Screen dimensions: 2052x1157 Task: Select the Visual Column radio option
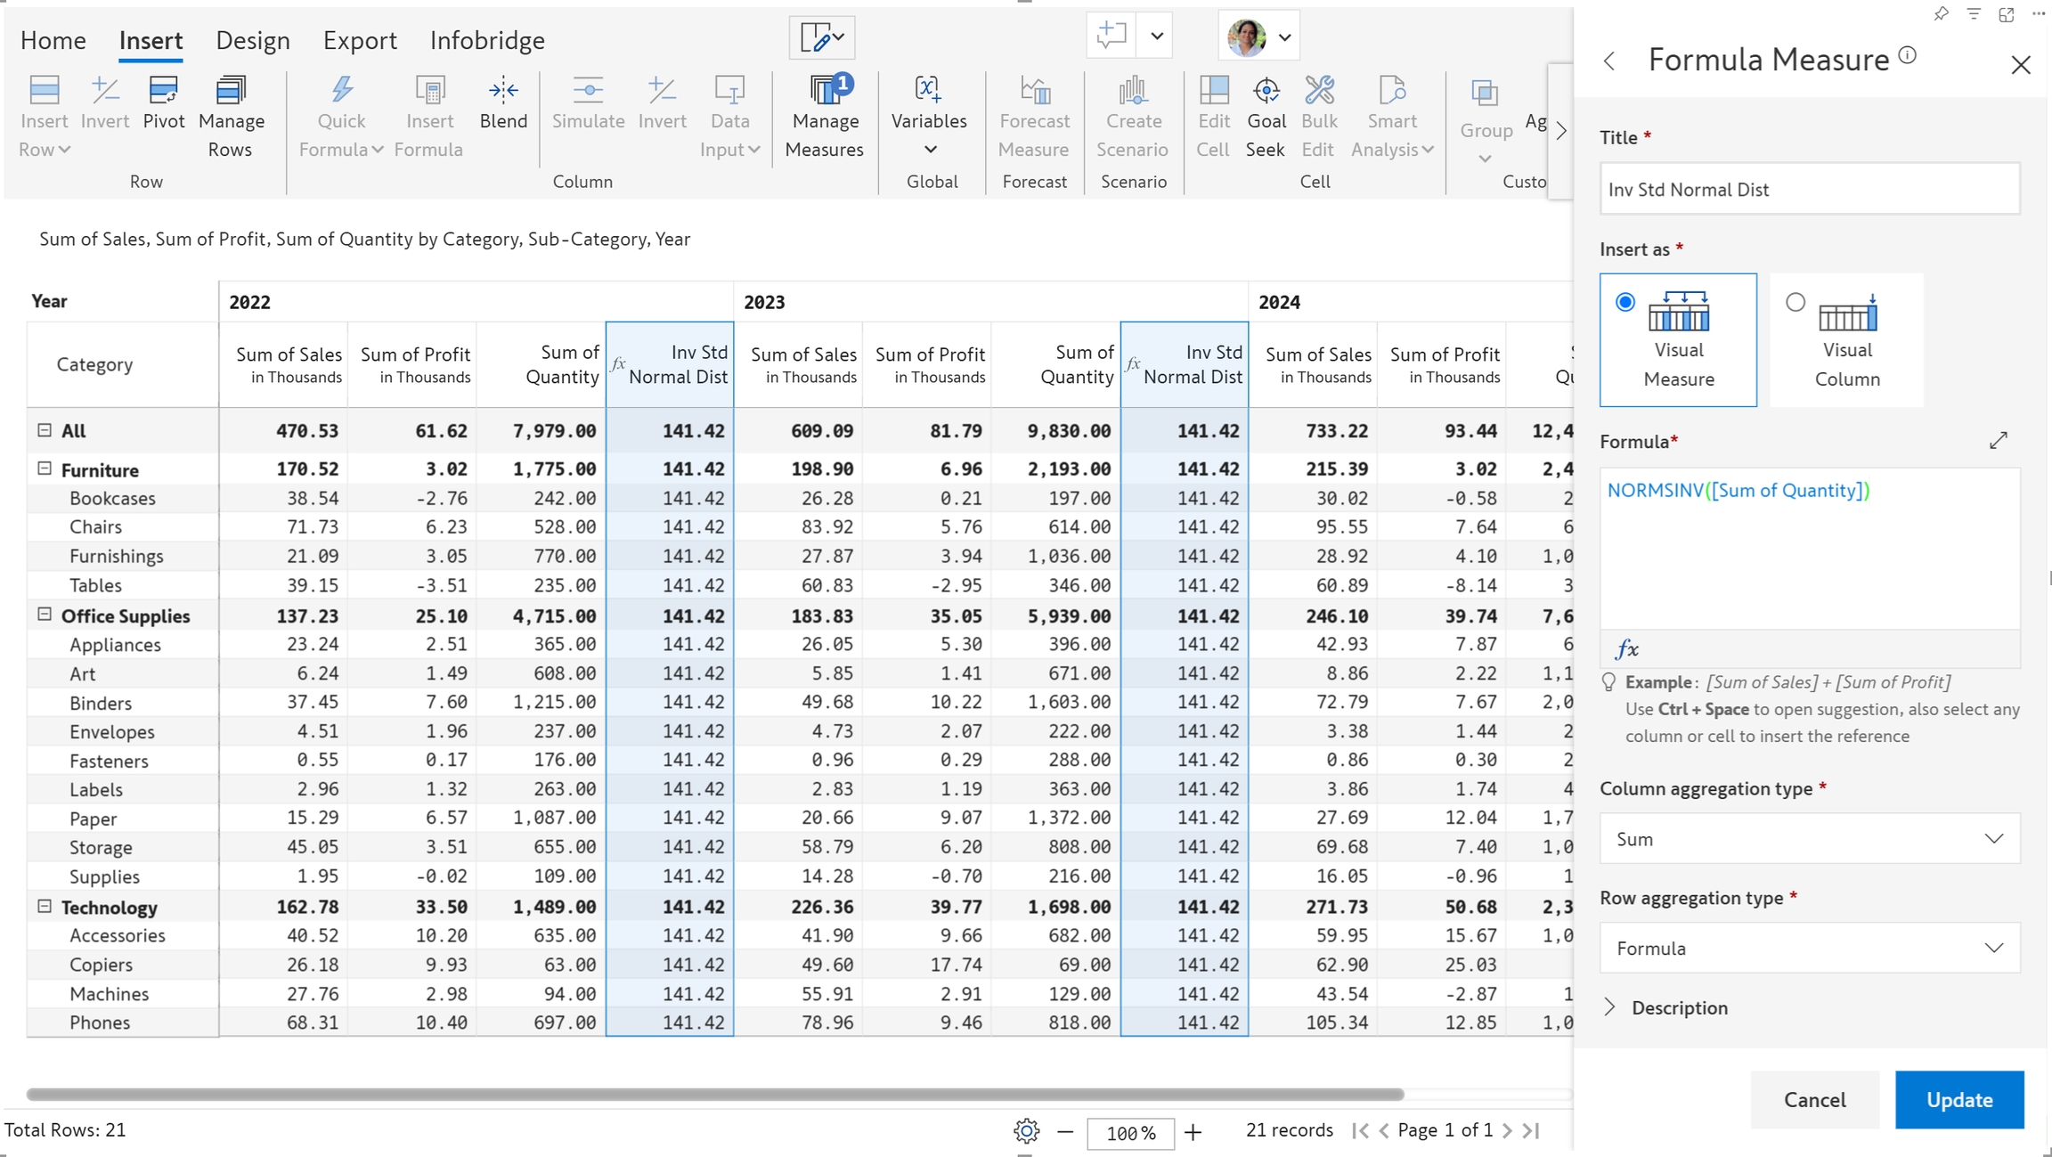coord(1795,302)
